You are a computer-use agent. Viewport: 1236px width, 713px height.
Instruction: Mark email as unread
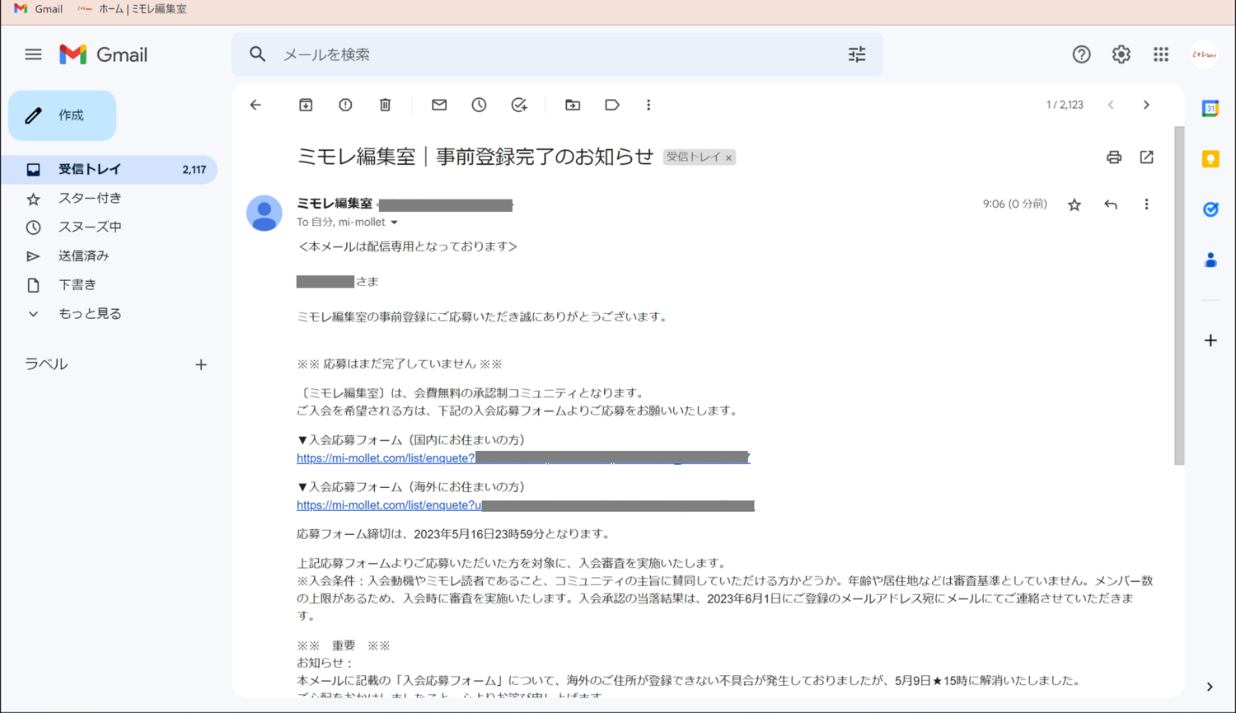pos(439,105)
